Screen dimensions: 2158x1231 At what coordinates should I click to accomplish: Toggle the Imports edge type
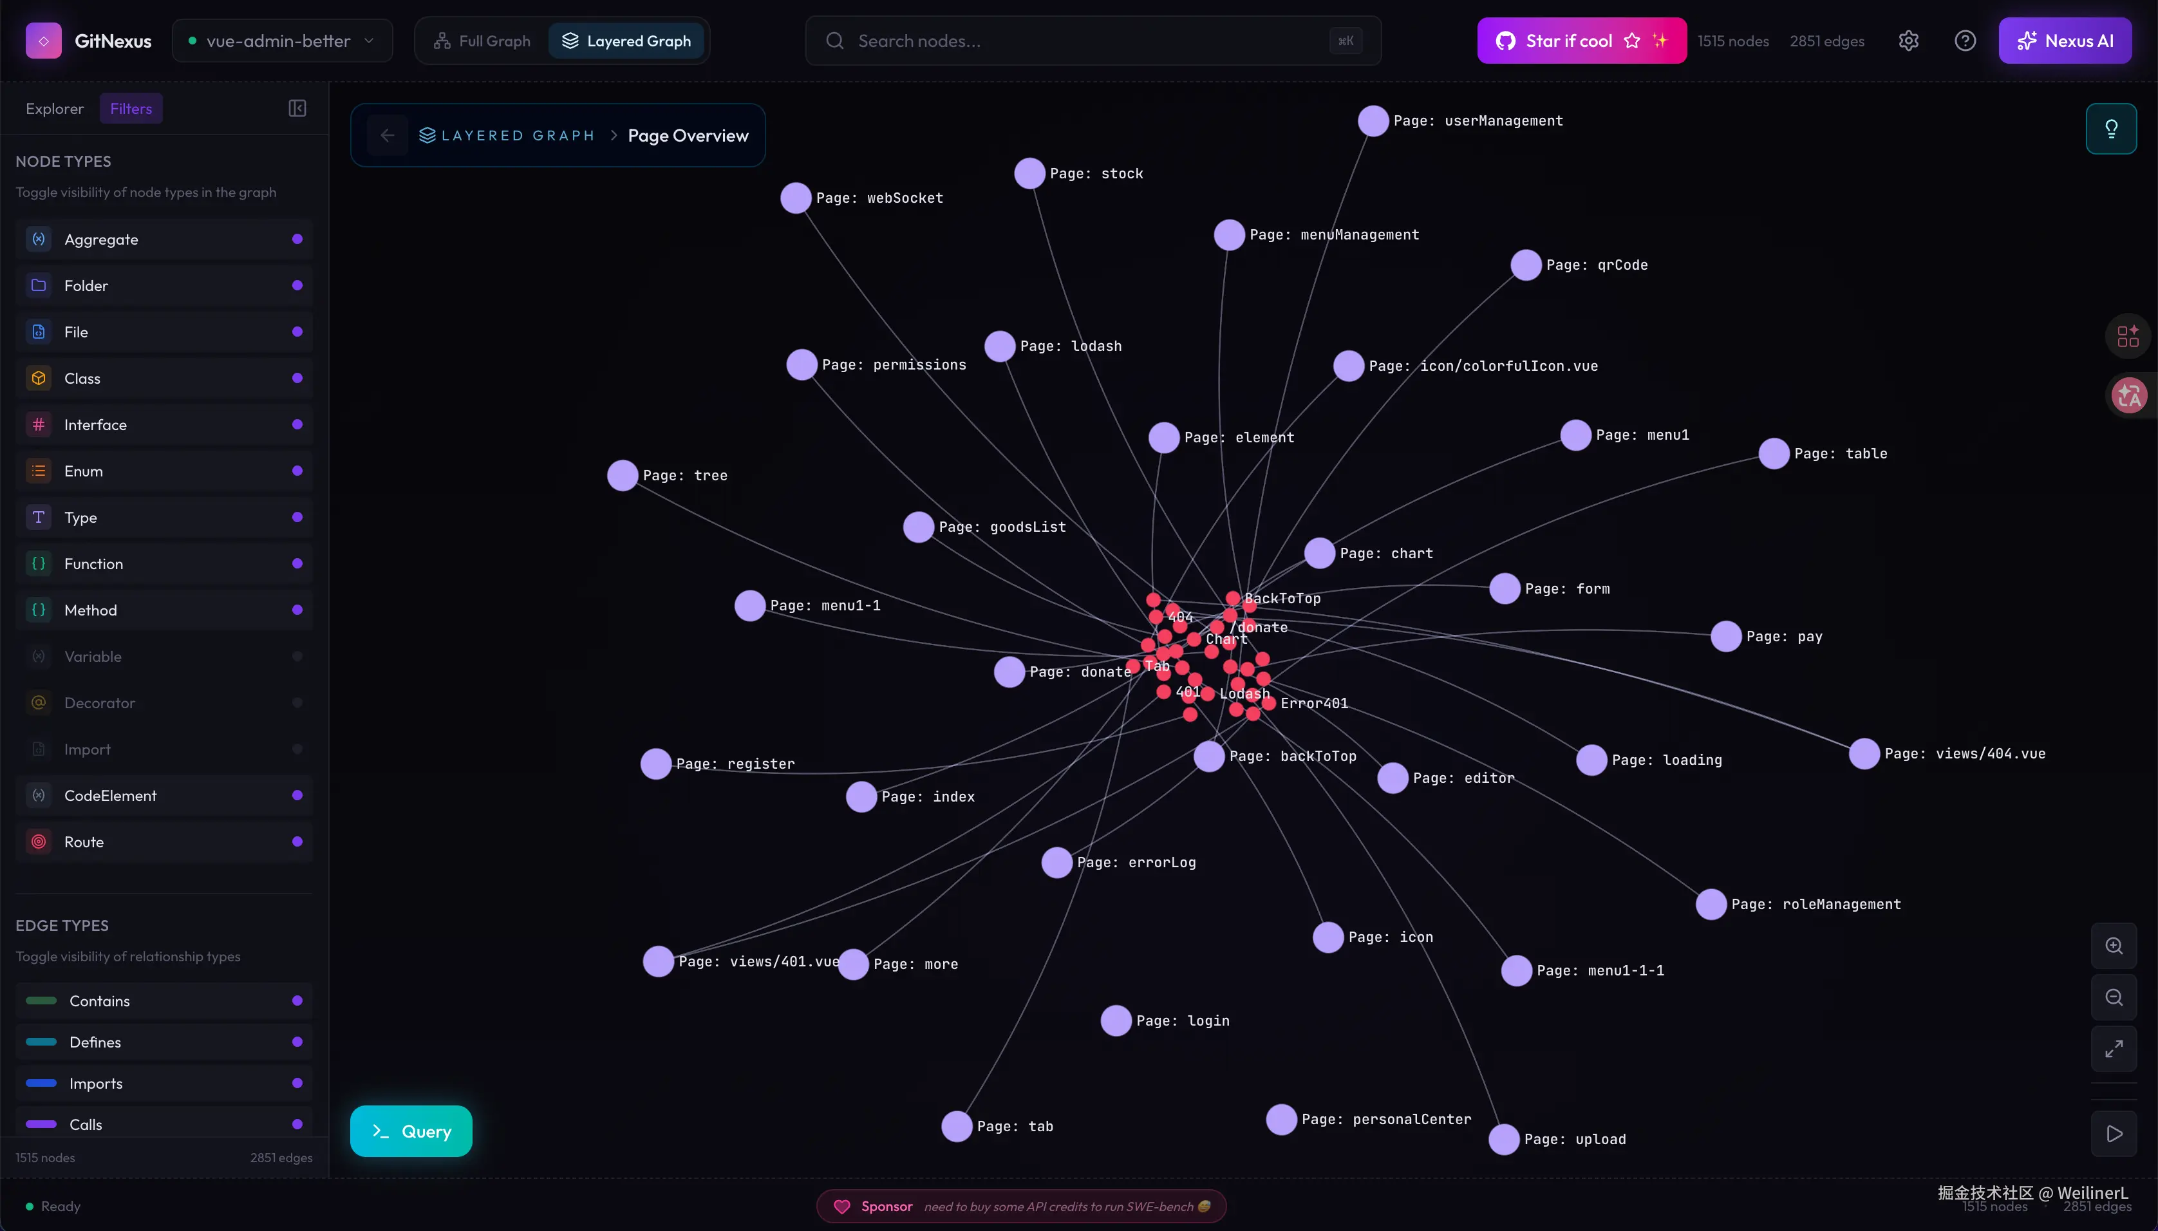tap(164, 1084)
